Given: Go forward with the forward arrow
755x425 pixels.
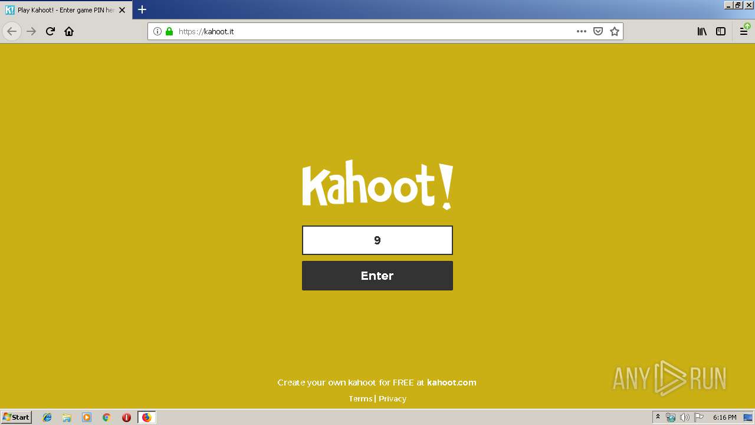Looking at the screenshot, I should tap(31, 31).
